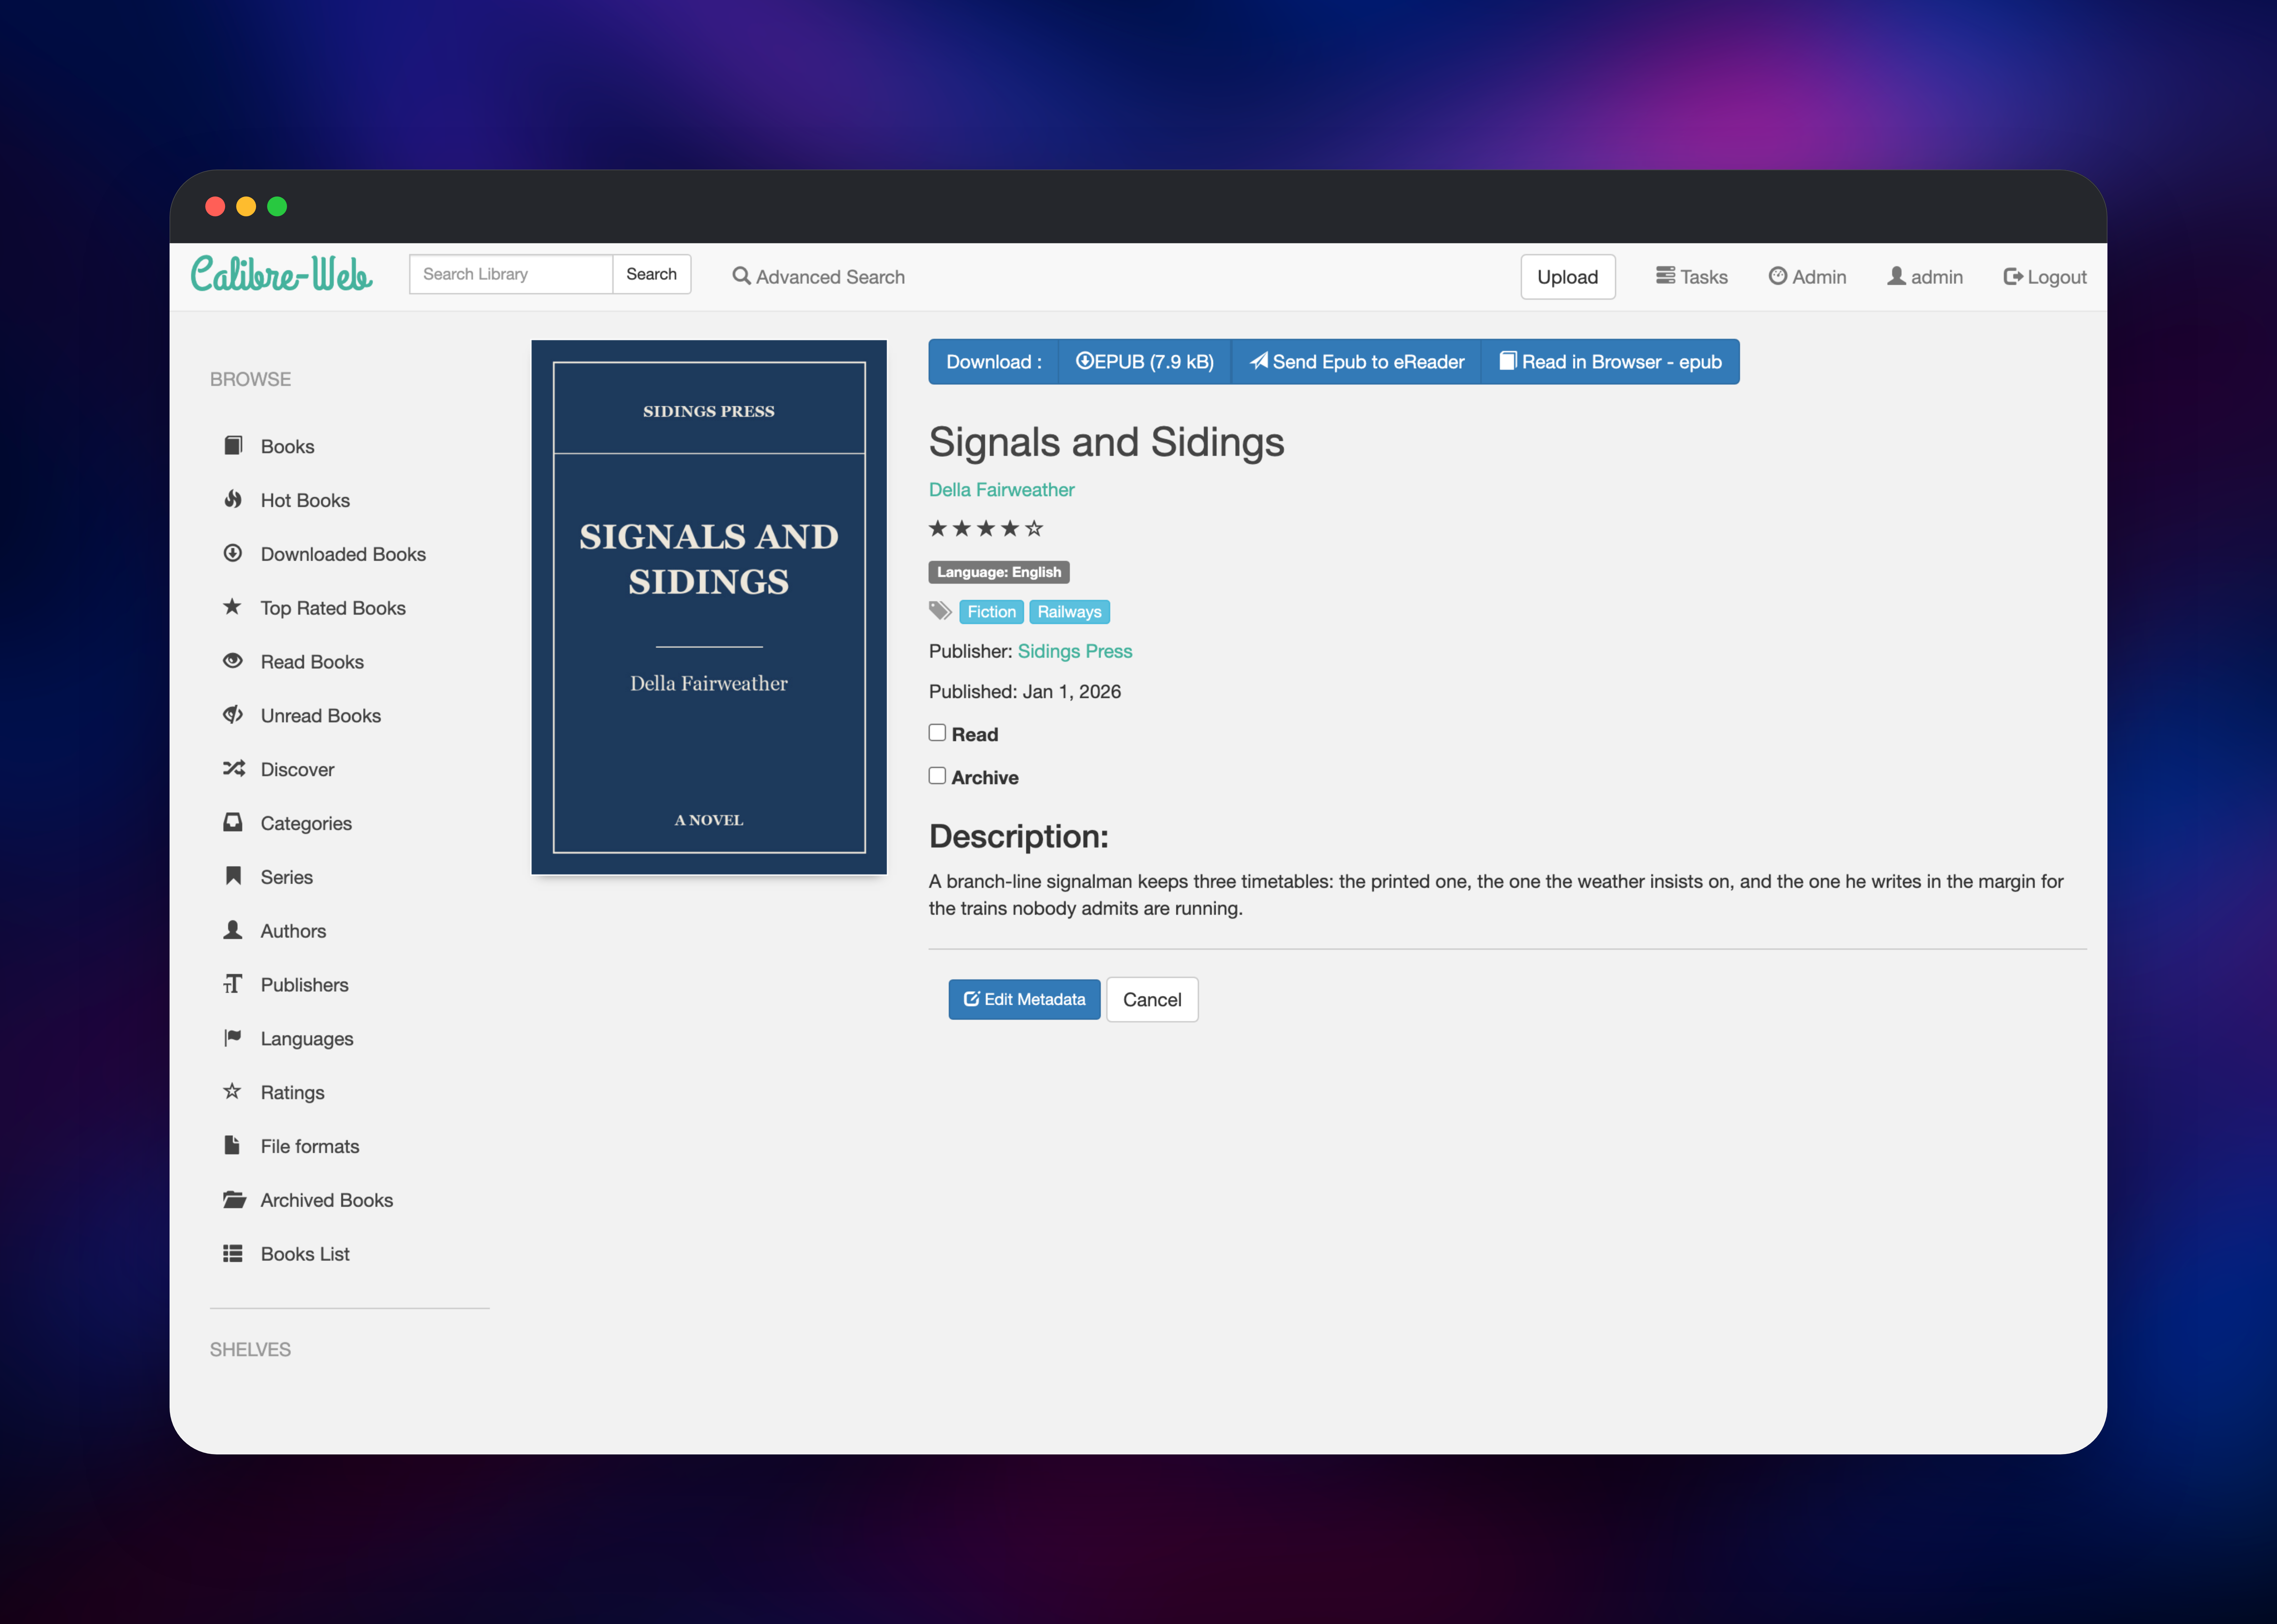
Task: Click the Download : label button
Action: 993,362
